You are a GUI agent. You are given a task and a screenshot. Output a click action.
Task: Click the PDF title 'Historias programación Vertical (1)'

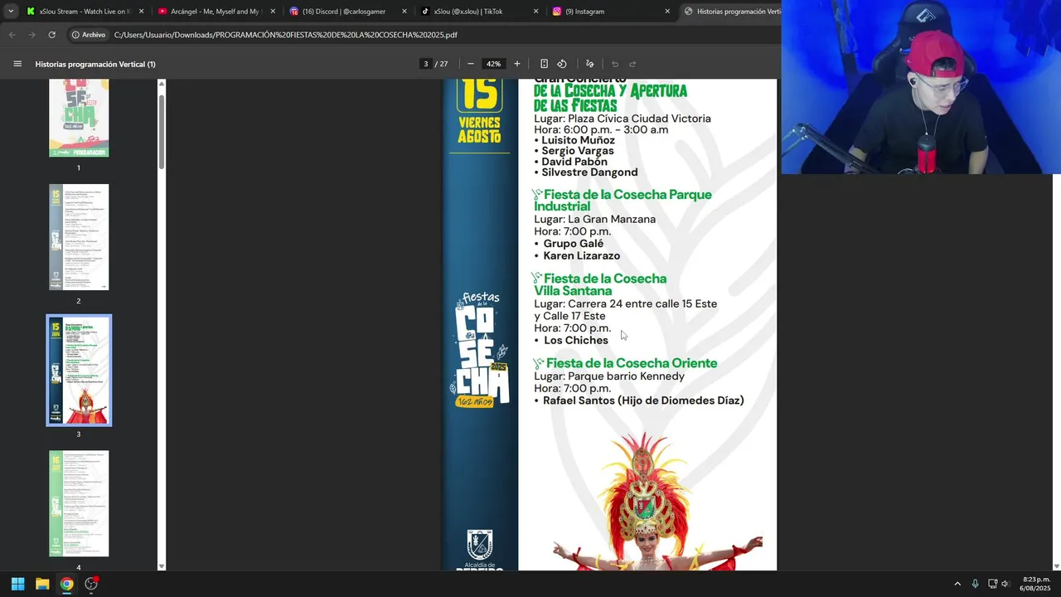[95, 64]
